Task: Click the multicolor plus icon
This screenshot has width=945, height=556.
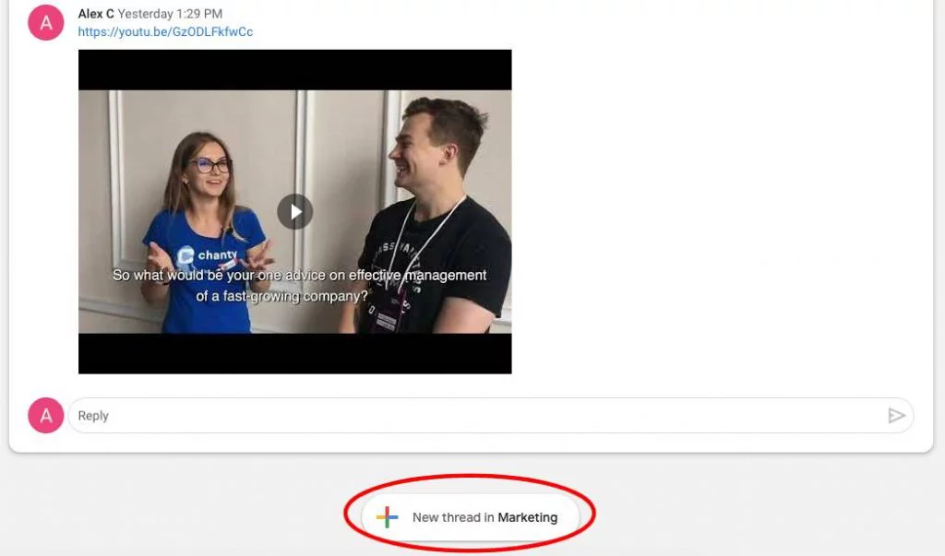Action: [387, 517]
